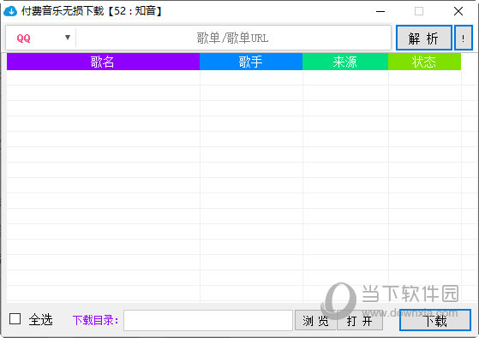Click the 来源 column header

click(x=345, y=62)
